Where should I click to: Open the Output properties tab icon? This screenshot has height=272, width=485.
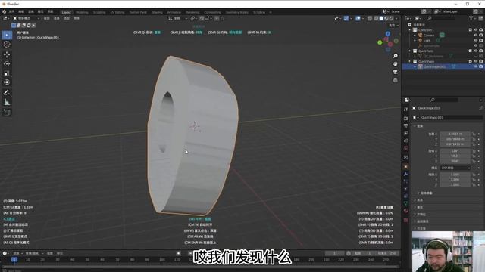[406, 126]
